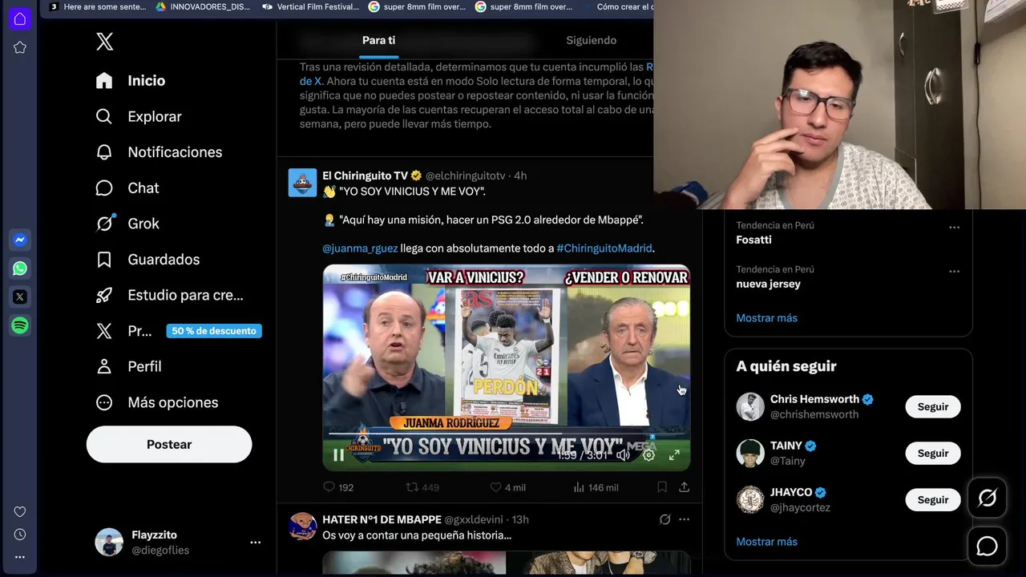The height and width of the screenshot is (577, 1026).
Task: Open browser tab Vertical Film Festival
Action: coord(311,6)
